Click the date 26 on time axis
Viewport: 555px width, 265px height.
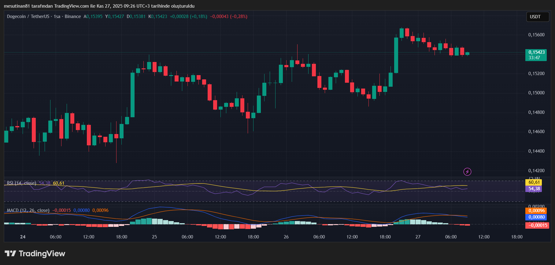(x=286, y=237)
